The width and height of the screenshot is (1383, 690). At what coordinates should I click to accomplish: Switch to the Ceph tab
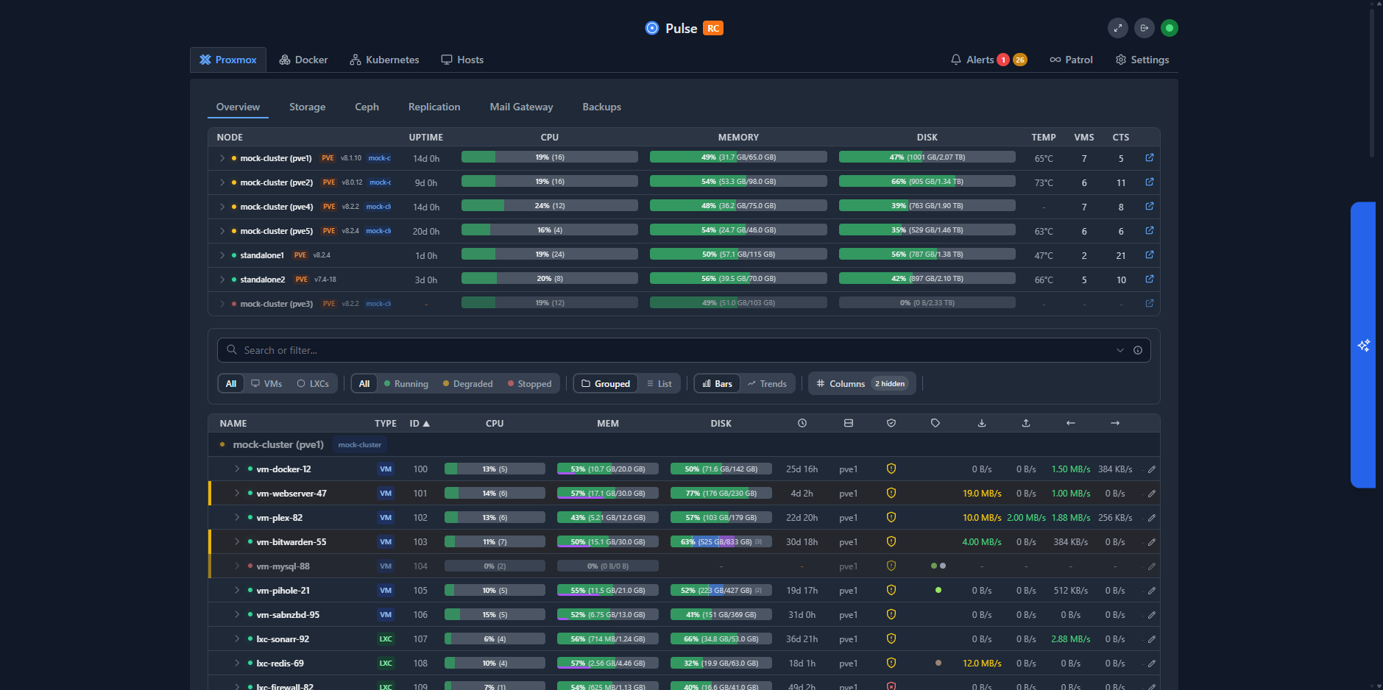367,107
